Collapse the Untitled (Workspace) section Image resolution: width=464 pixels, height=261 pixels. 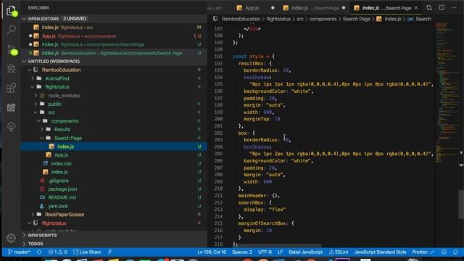pos(24,62)
